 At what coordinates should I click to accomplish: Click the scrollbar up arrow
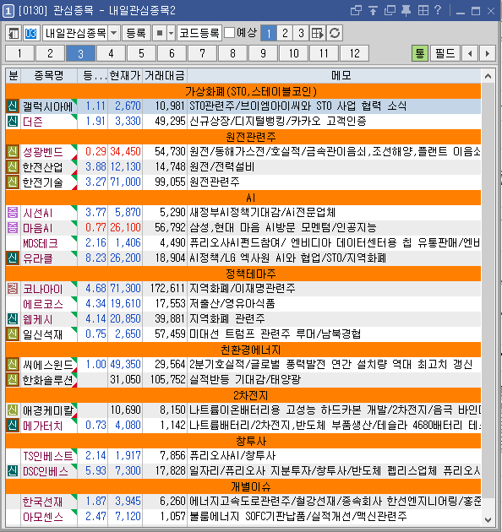[488, 76]
